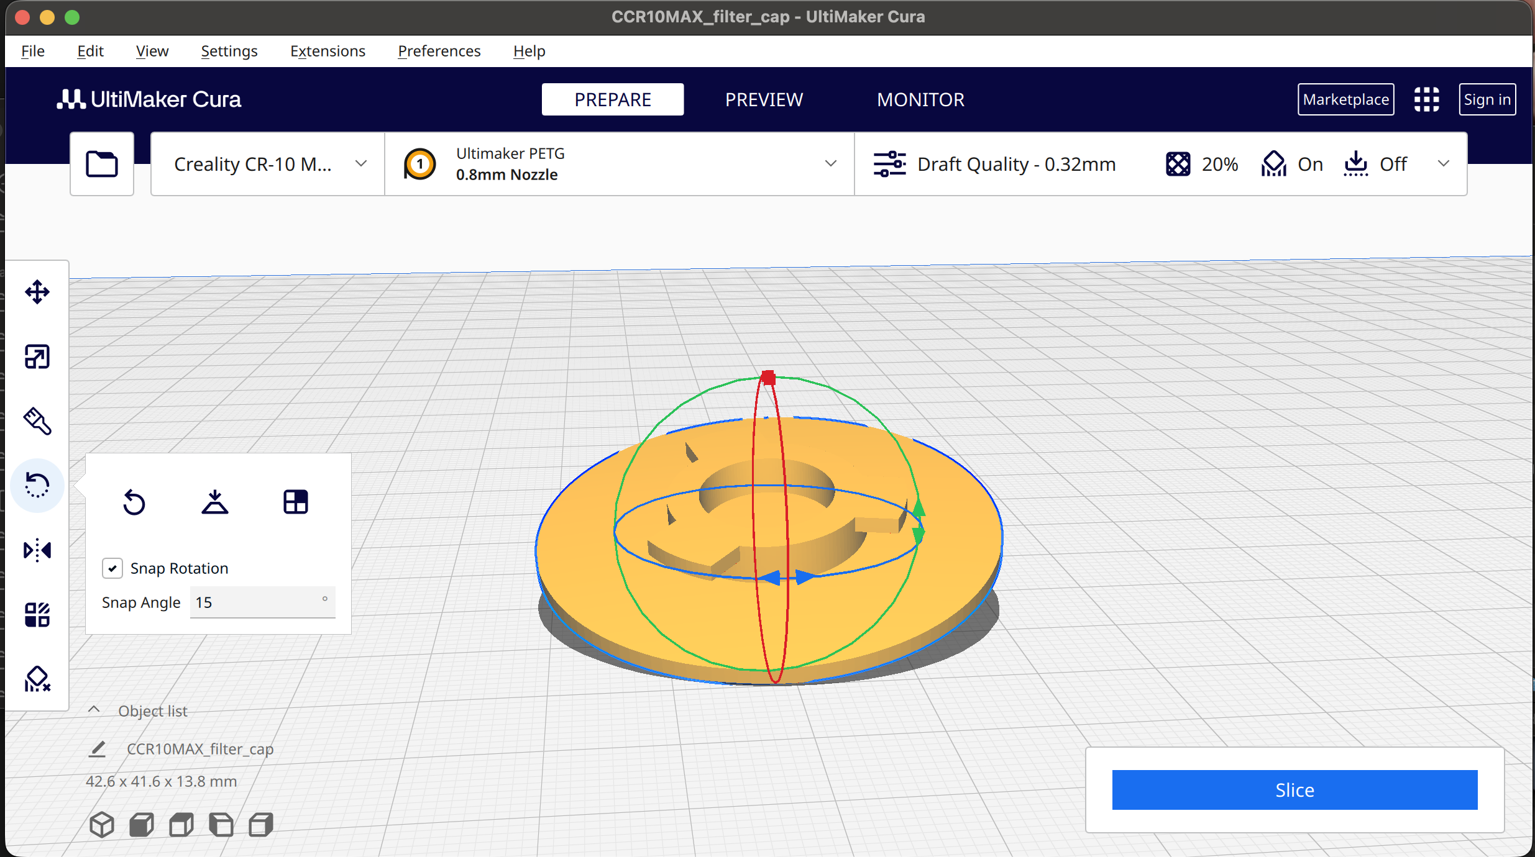Open the Marketplace
This screenshot has width=1535, height=857.
pyautogui.click(x=1345, y=99)
